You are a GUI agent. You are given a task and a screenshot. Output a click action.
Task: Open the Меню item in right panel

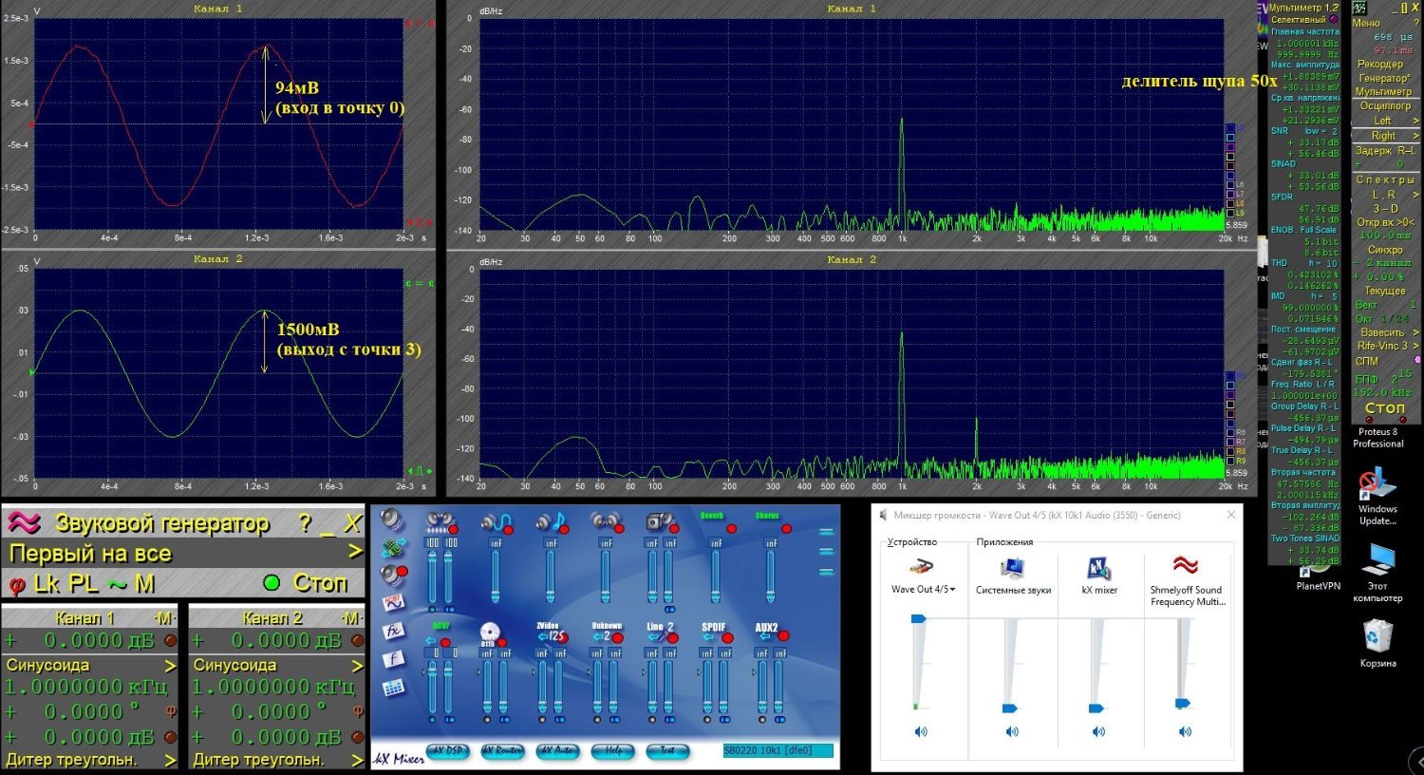tap(1366, 24)
